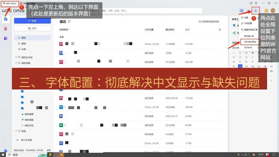
Task: Click the 最近修改 column header
Action: (170, 30)
